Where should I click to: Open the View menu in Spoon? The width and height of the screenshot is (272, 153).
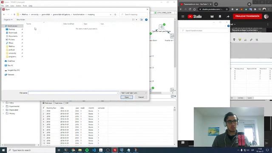coord(12,6)
